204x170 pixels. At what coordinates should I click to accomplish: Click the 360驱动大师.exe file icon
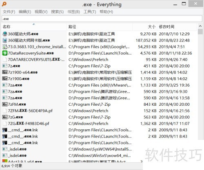pyautogui.click(x=5, y=34)
